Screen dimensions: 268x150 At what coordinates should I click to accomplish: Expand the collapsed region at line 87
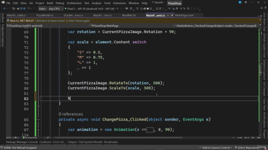[x=38, y=130]
